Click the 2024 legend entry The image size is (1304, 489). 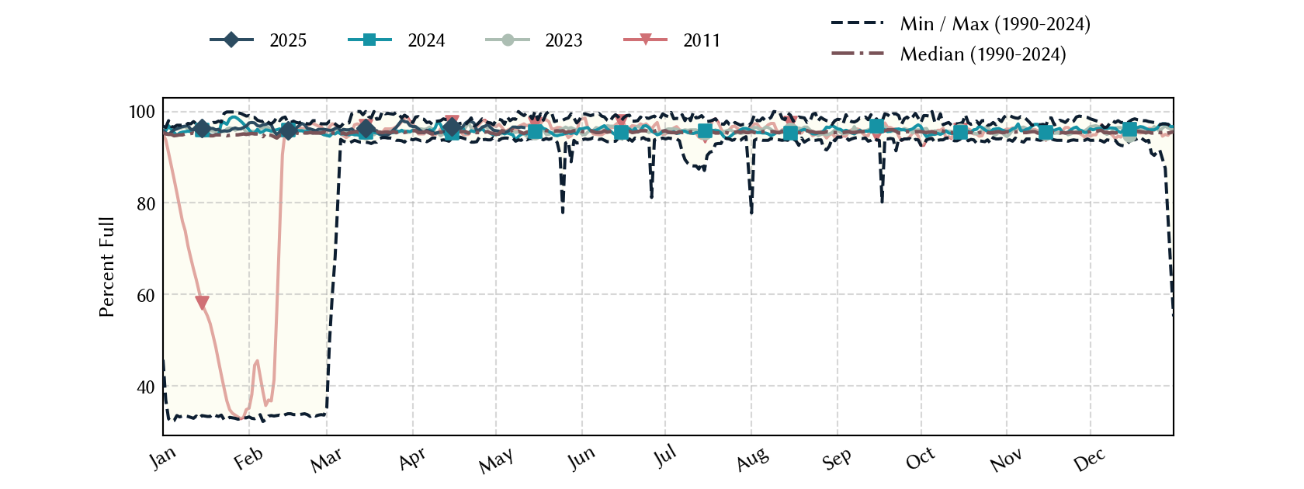click(x=397, y=40)
